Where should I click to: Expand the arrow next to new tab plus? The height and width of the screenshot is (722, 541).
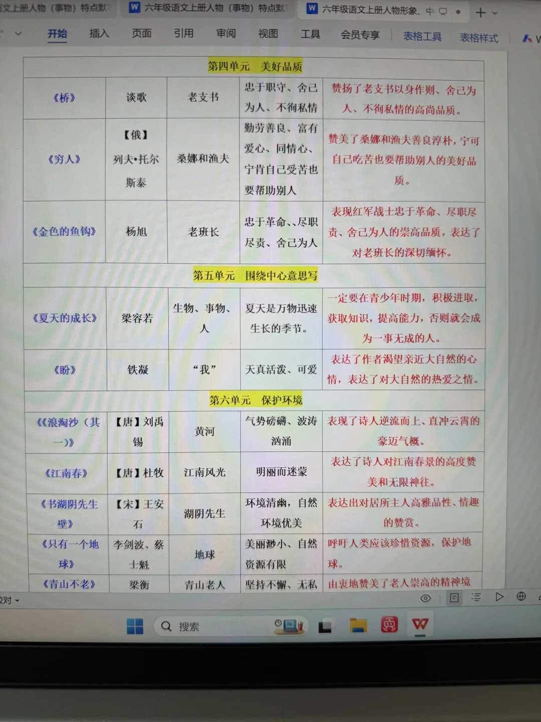[495, 13]
